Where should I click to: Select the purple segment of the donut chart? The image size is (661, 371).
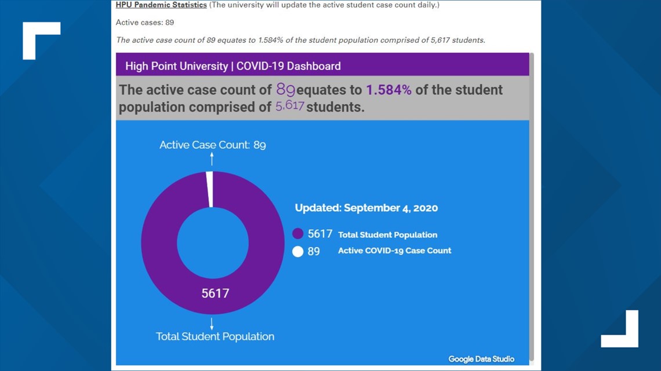pyautogui.click(x=157, y=243)
